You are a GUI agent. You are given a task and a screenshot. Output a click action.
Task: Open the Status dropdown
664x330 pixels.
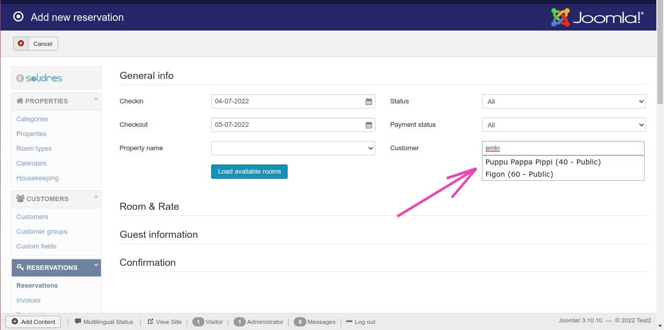click(x=564, y=101)
